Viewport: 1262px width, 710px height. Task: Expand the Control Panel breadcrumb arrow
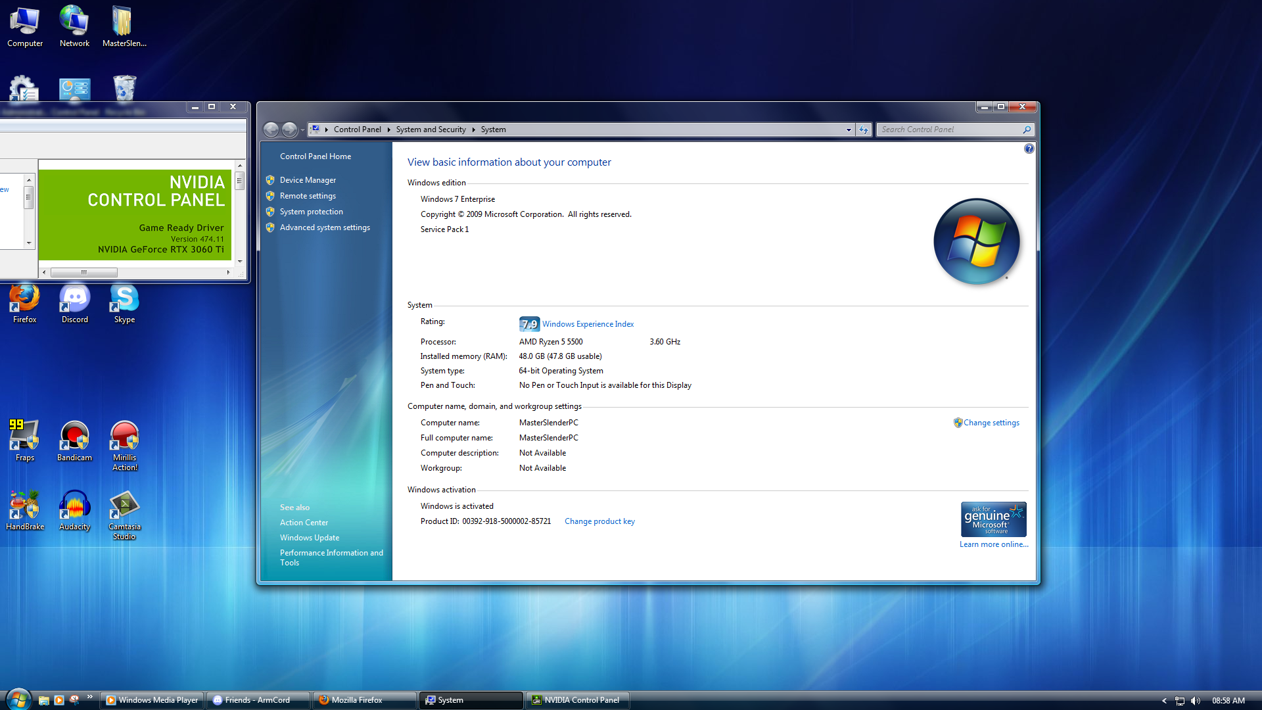[388, 130]
